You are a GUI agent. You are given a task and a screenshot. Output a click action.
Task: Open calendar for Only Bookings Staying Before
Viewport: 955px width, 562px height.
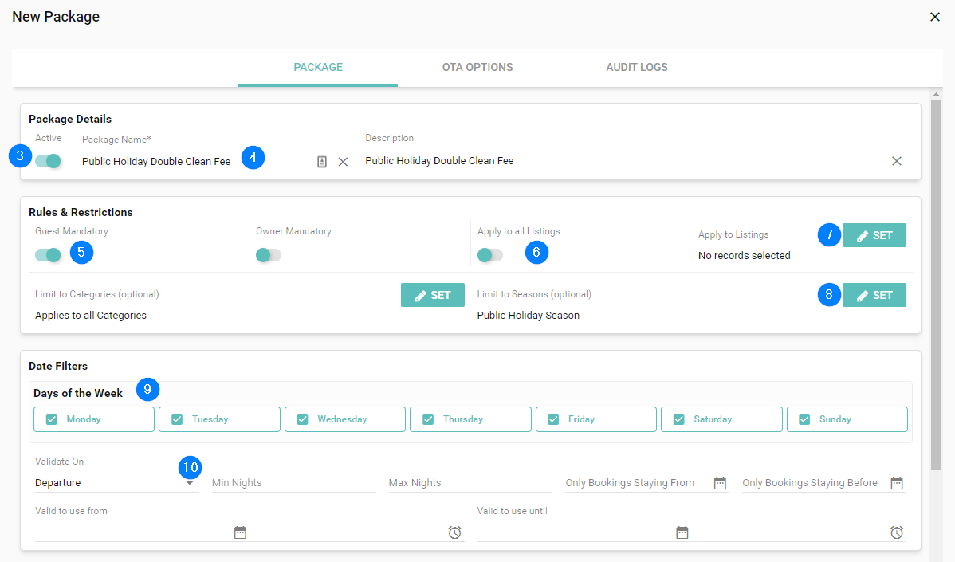[x=897, y=483]
